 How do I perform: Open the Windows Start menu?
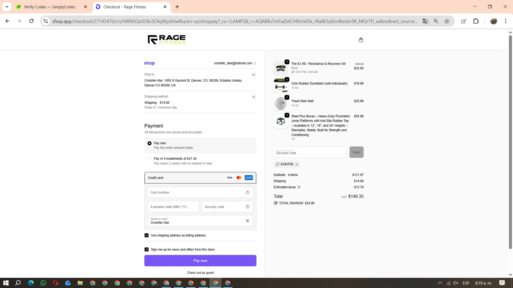pos(6,283)
